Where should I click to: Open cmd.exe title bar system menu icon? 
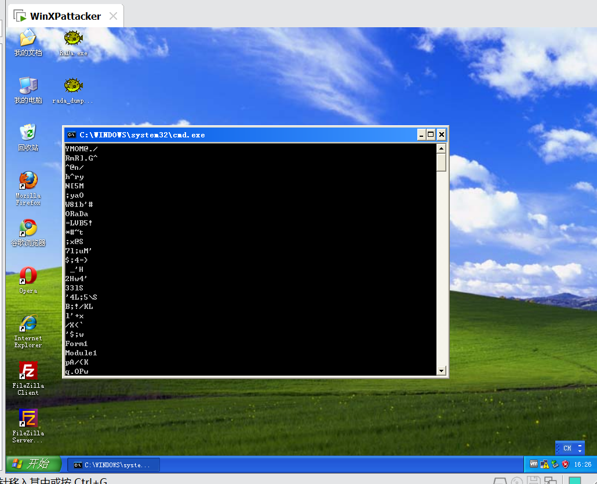pyautogui.click(x=71, y=135)
